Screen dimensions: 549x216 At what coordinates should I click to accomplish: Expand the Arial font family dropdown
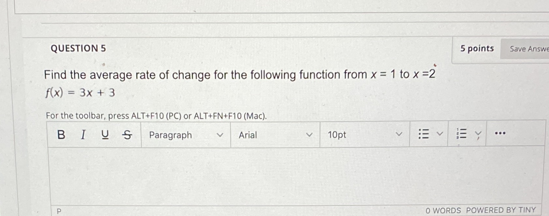point(309,135)
